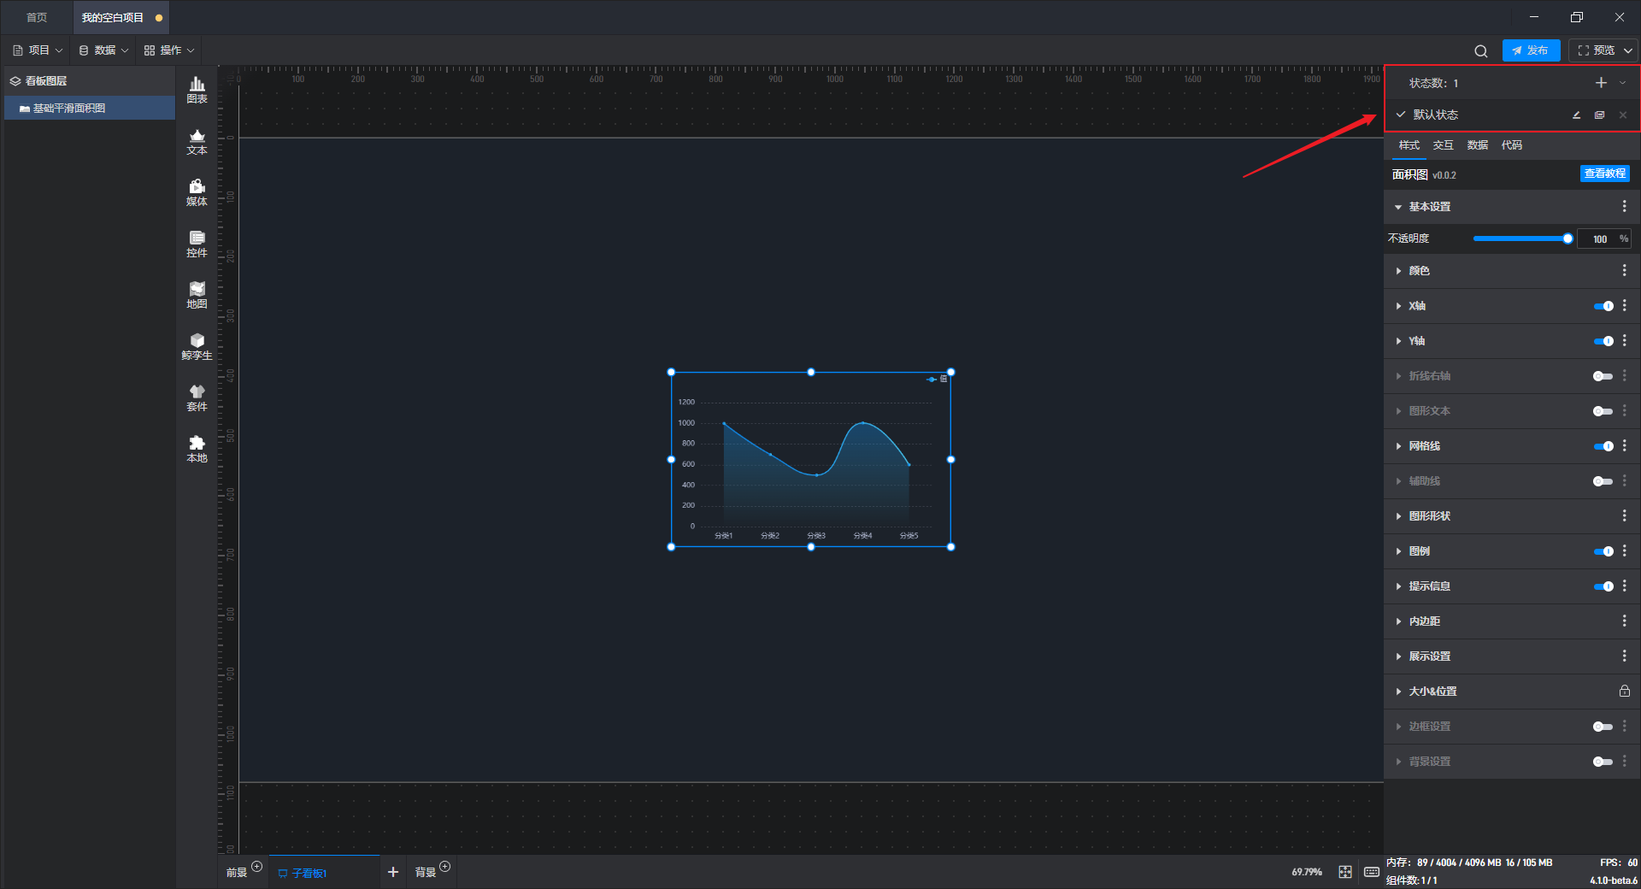Viewport: 1641px width, 889px height.
Task: Expand the 大小&位置 section
Action: point(1398,692)
